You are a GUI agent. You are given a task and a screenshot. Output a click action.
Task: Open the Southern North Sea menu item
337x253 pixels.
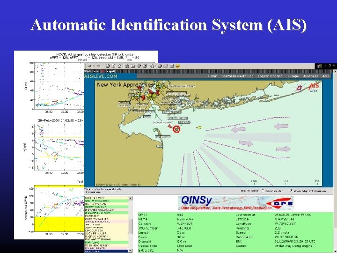[x=237, y=76]
